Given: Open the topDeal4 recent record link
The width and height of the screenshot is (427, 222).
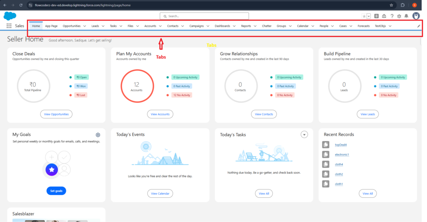Looking at the screenshot, I should point(341,145).
